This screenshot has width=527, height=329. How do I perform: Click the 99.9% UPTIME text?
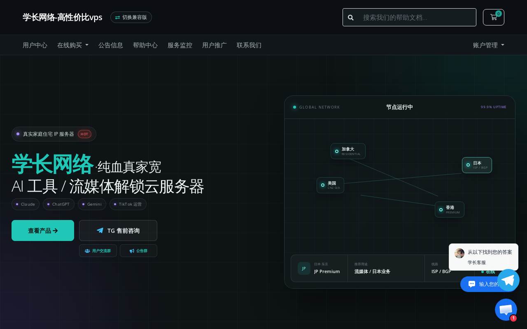(494, 107)
